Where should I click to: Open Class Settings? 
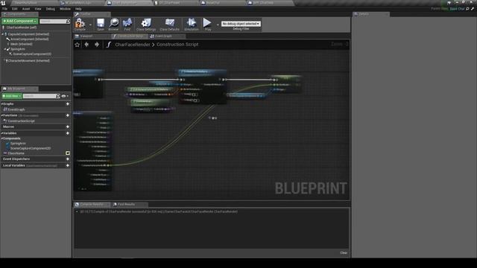click(146, 25)
